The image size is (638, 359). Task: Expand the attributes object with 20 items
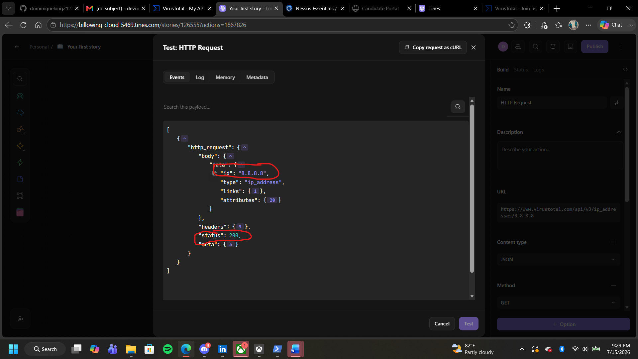point(272,200)
